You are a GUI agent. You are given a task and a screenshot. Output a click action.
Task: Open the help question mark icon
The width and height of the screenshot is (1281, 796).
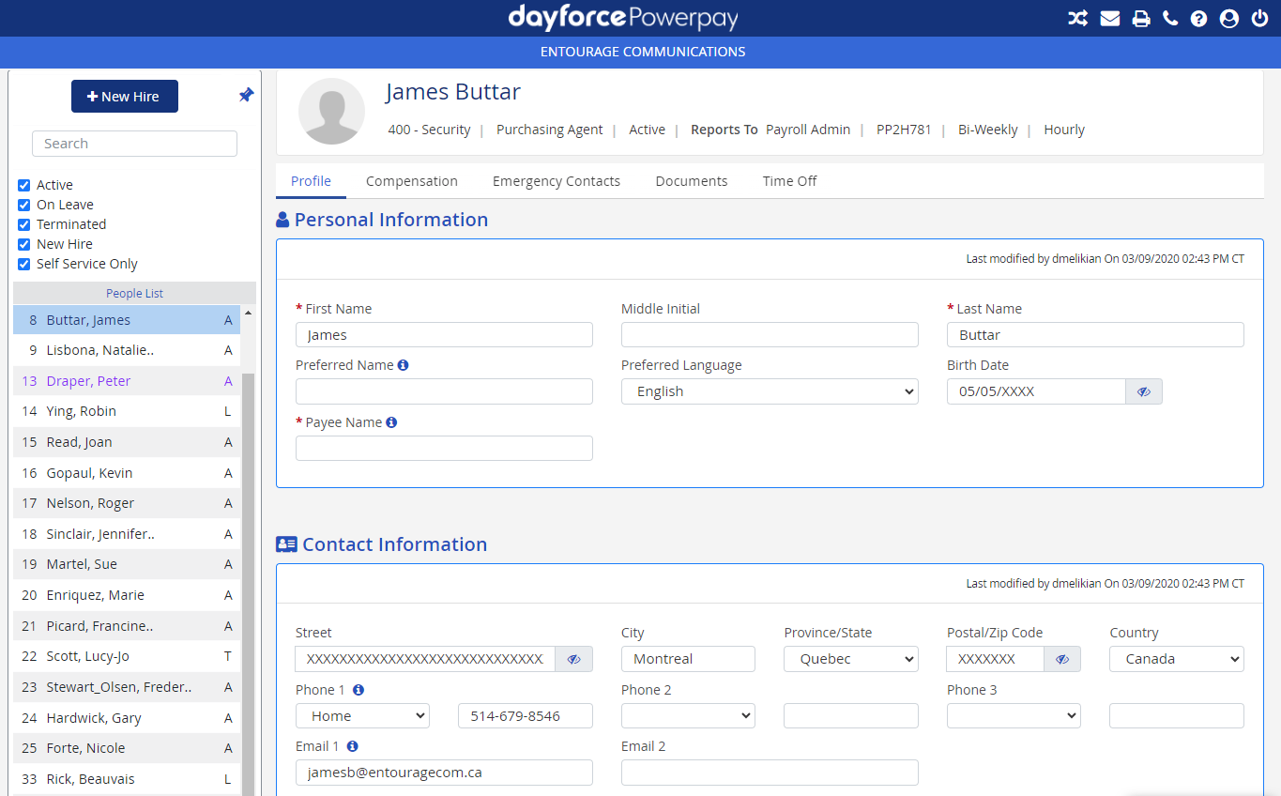click(x=1198, y=19)
